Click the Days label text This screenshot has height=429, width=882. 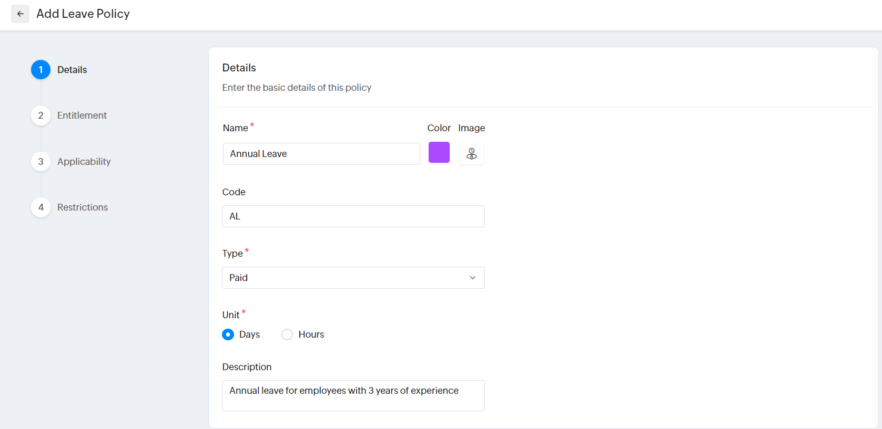pyautogui.click(x=249, y=334)
